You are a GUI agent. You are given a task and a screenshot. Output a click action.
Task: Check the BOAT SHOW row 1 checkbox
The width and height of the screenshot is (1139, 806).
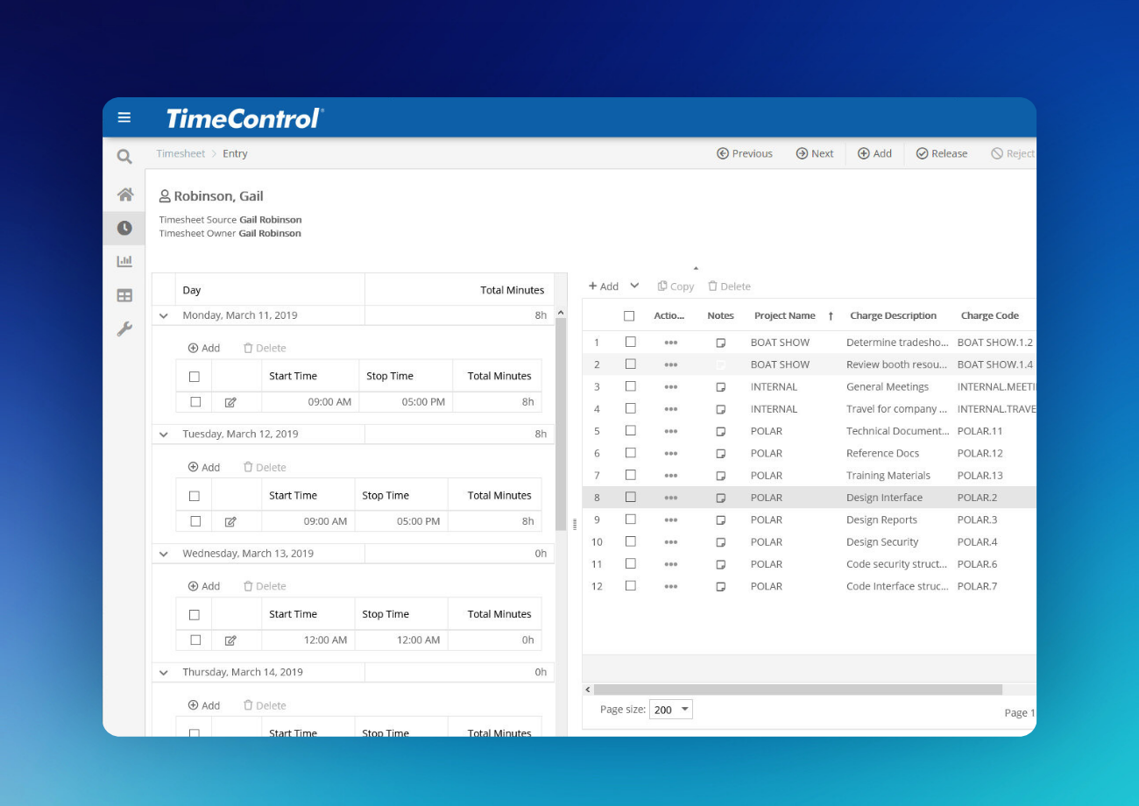630,342
